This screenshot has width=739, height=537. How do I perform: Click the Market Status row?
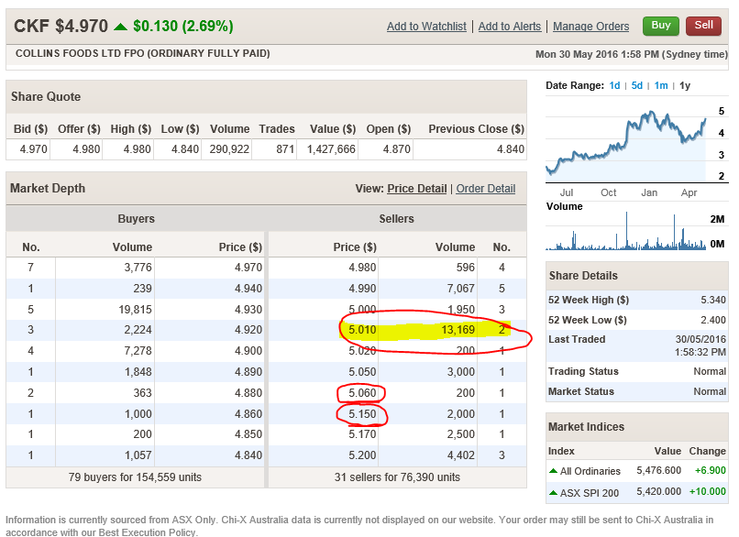[636, 392]
